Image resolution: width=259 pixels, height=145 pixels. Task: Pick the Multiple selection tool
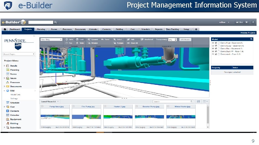coord(118,43)
